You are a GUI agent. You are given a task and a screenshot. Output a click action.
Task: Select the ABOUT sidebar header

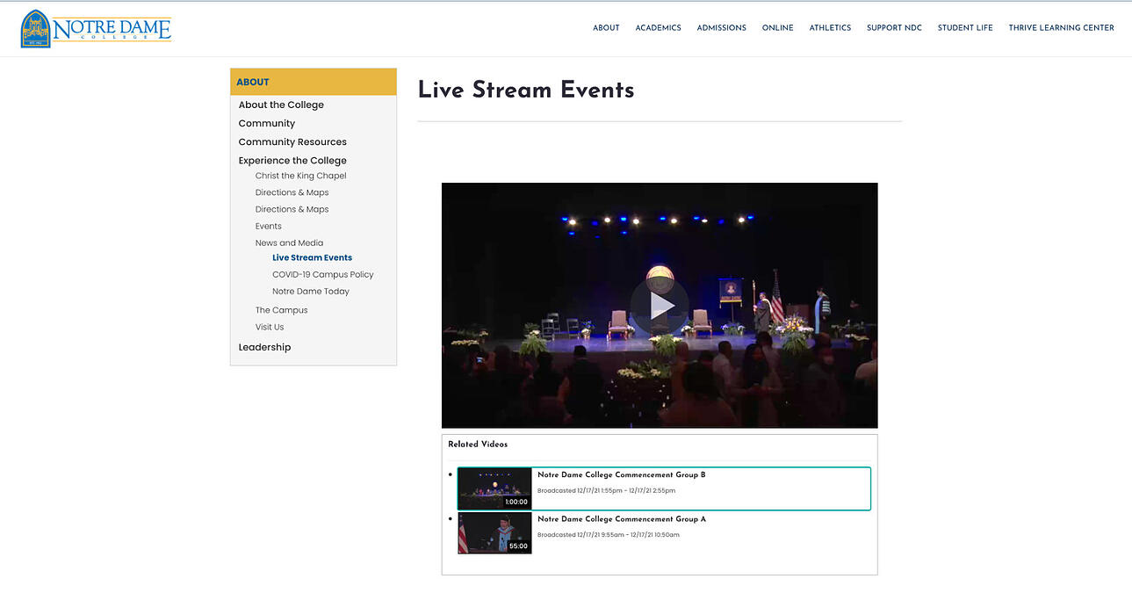253,81
